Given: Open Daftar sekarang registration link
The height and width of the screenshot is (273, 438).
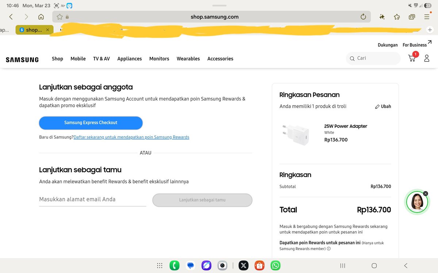Looking at the screenshot, I should [x=131, y=137].
